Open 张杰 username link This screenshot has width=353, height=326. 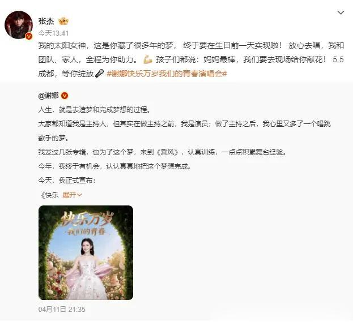click(x=46, y=21)
